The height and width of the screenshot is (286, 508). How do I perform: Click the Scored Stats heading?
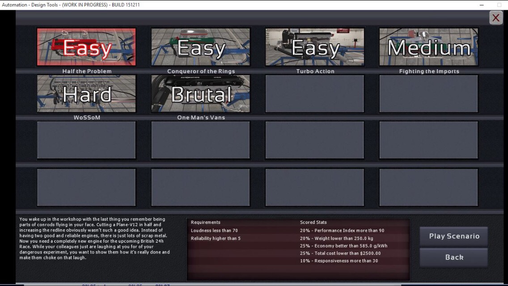coord(313,222)
